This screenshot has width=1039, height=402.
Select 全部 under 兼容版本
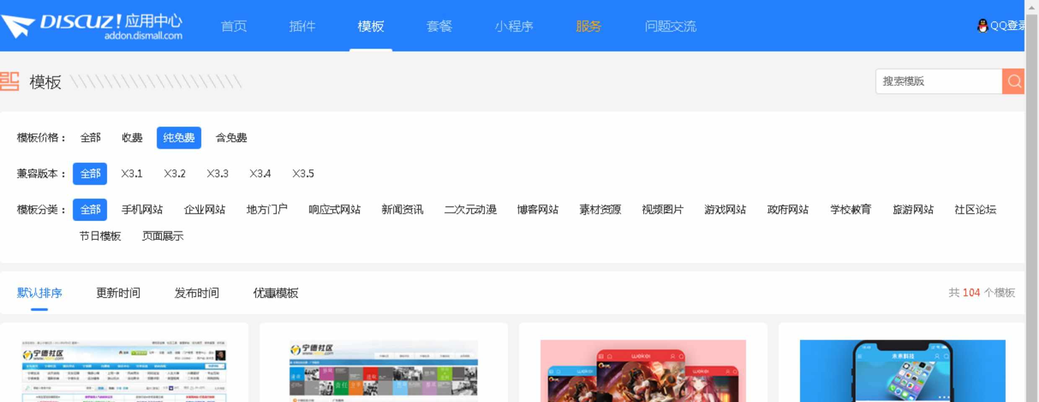[x=90, y=174]
